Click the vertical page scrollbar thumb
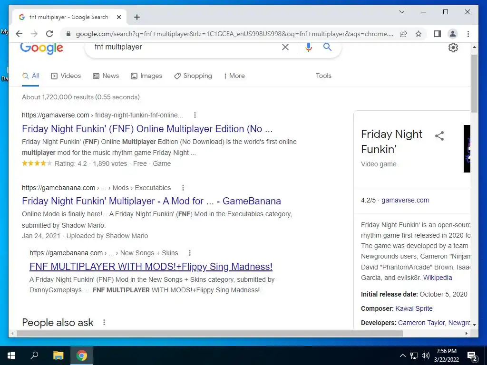This screenshot has width=487, height=365. [474, 84]
